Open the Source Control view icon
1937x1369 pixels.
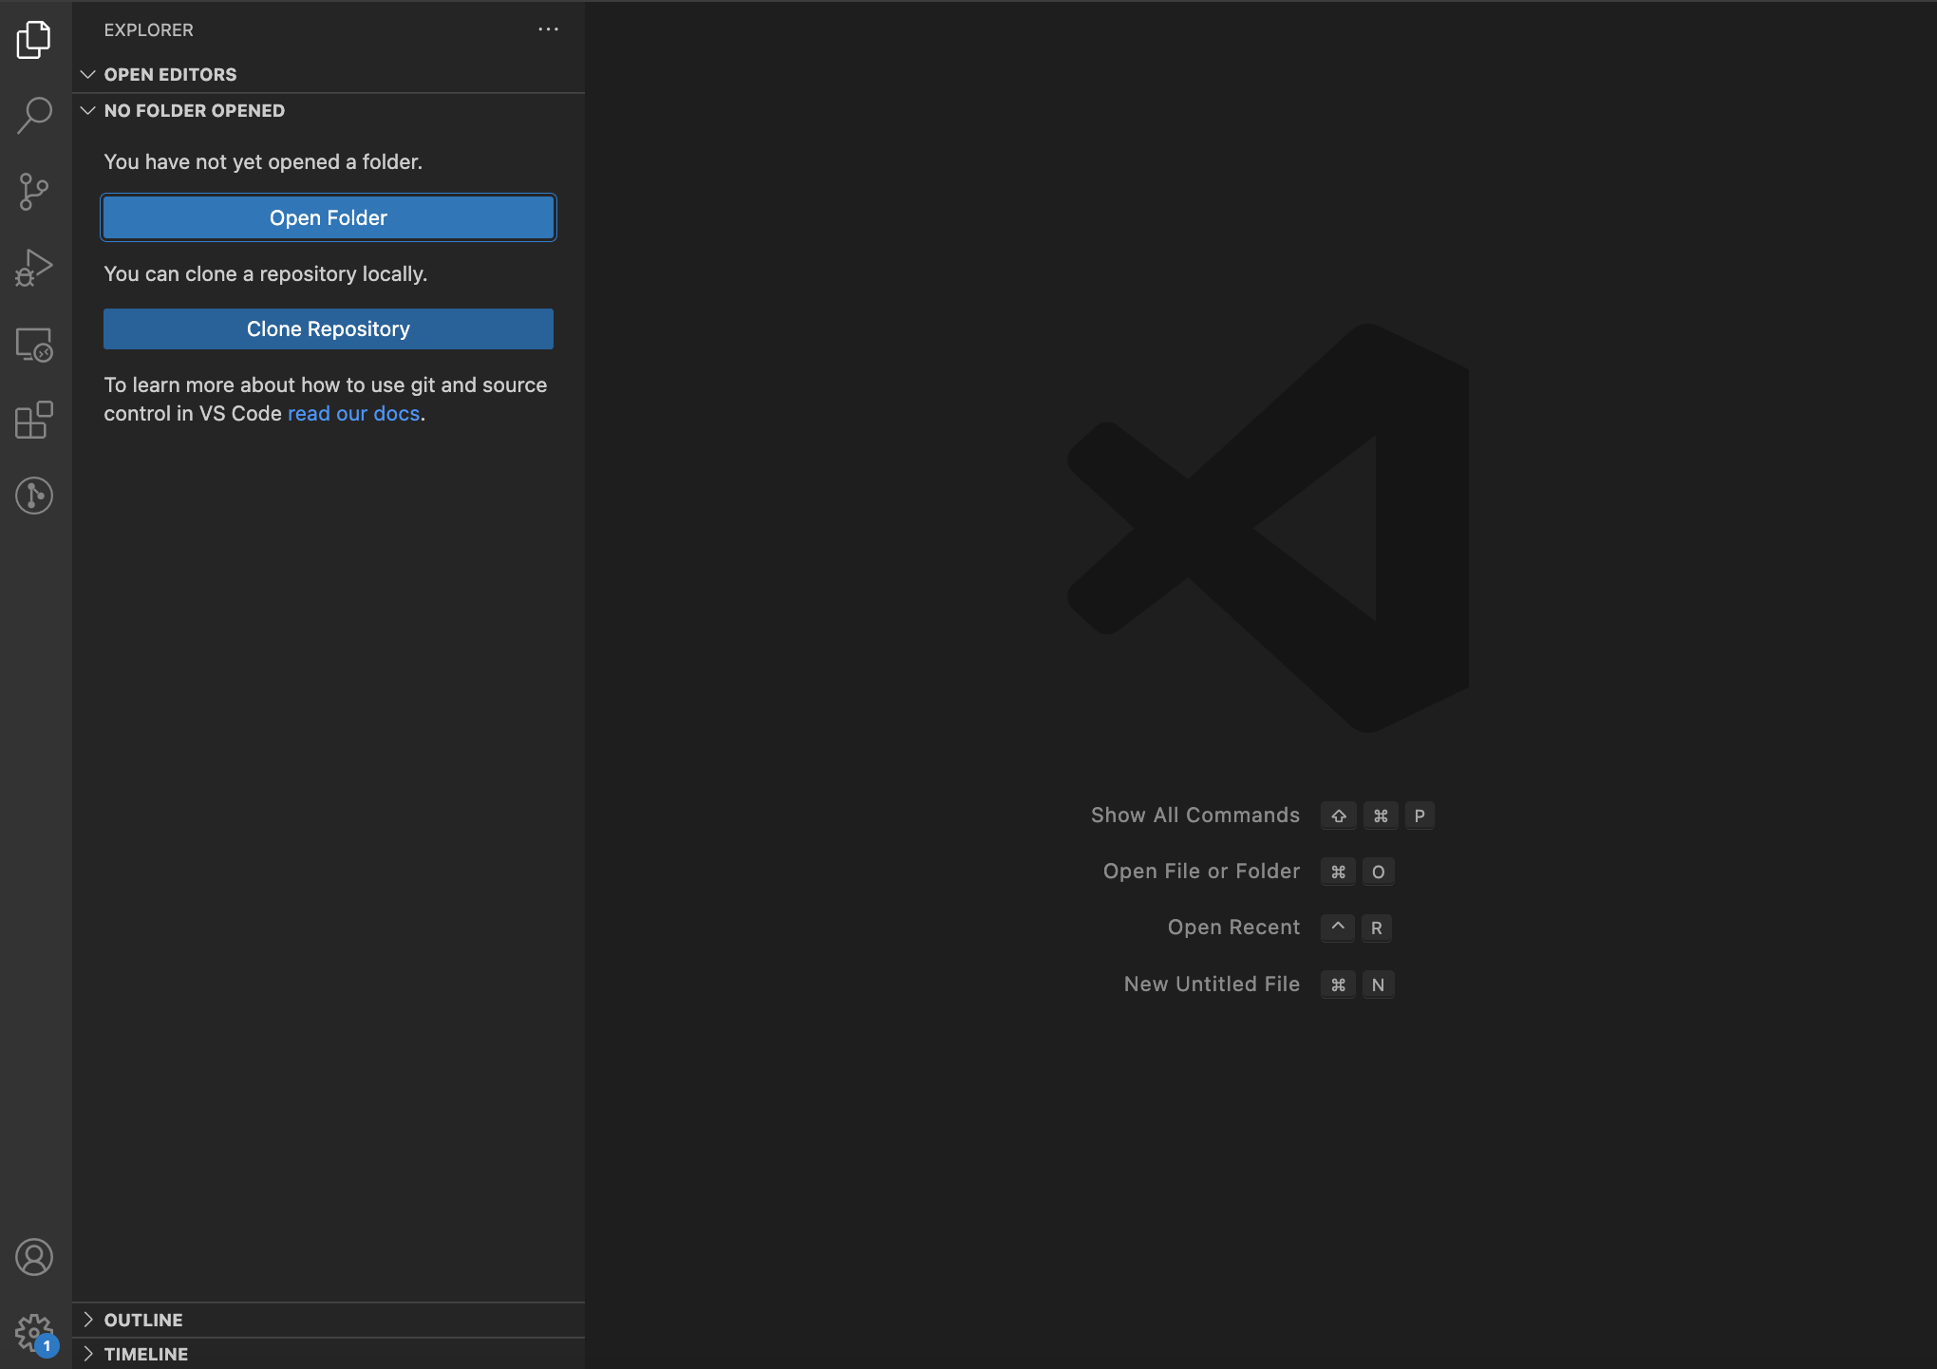34,192
